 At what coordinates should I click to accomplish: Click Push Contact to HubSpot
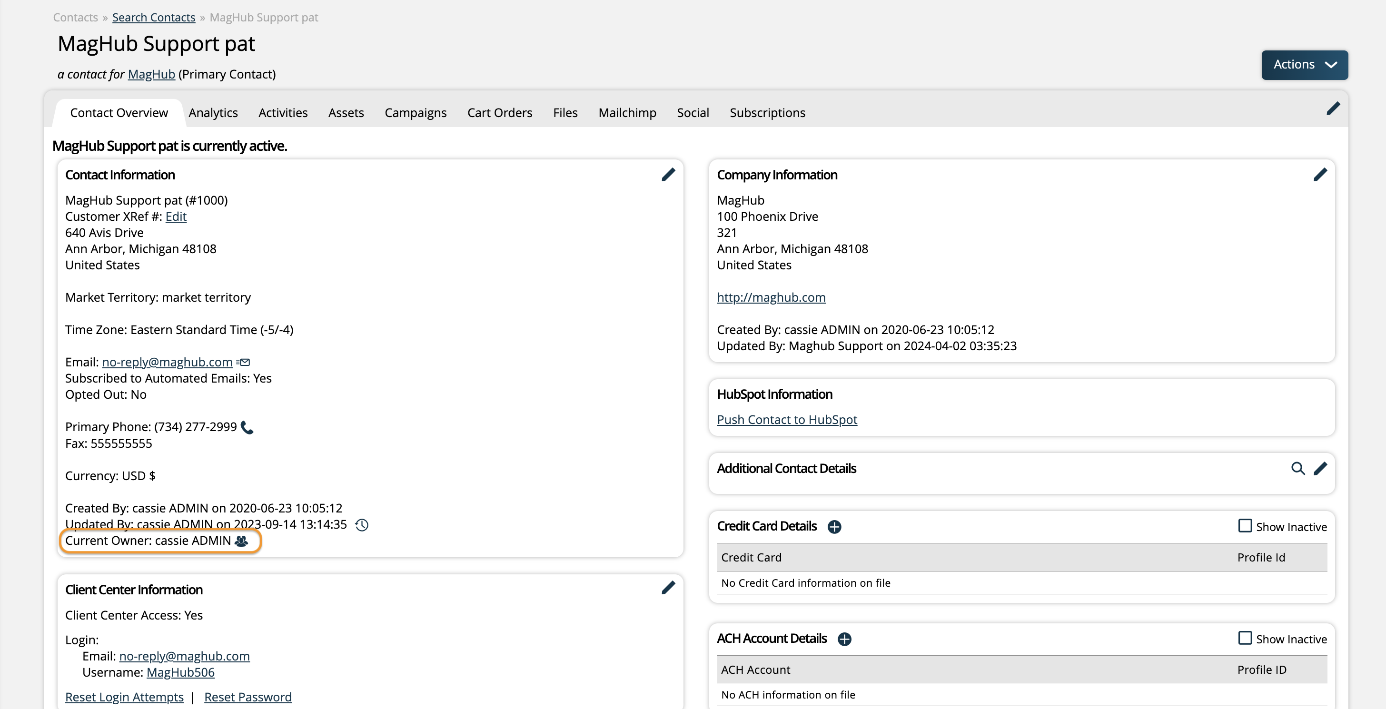pyautogui.click(x=787, y=419)
